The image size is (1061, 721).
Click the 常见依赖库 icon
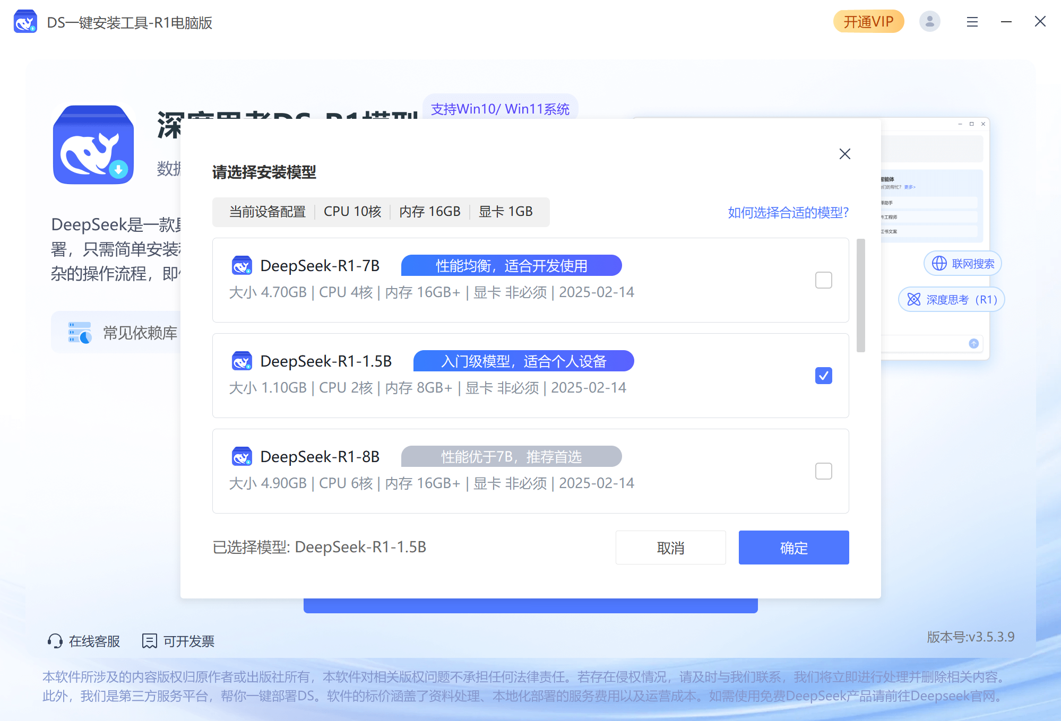pyautogui.click(x=80, y=333)
